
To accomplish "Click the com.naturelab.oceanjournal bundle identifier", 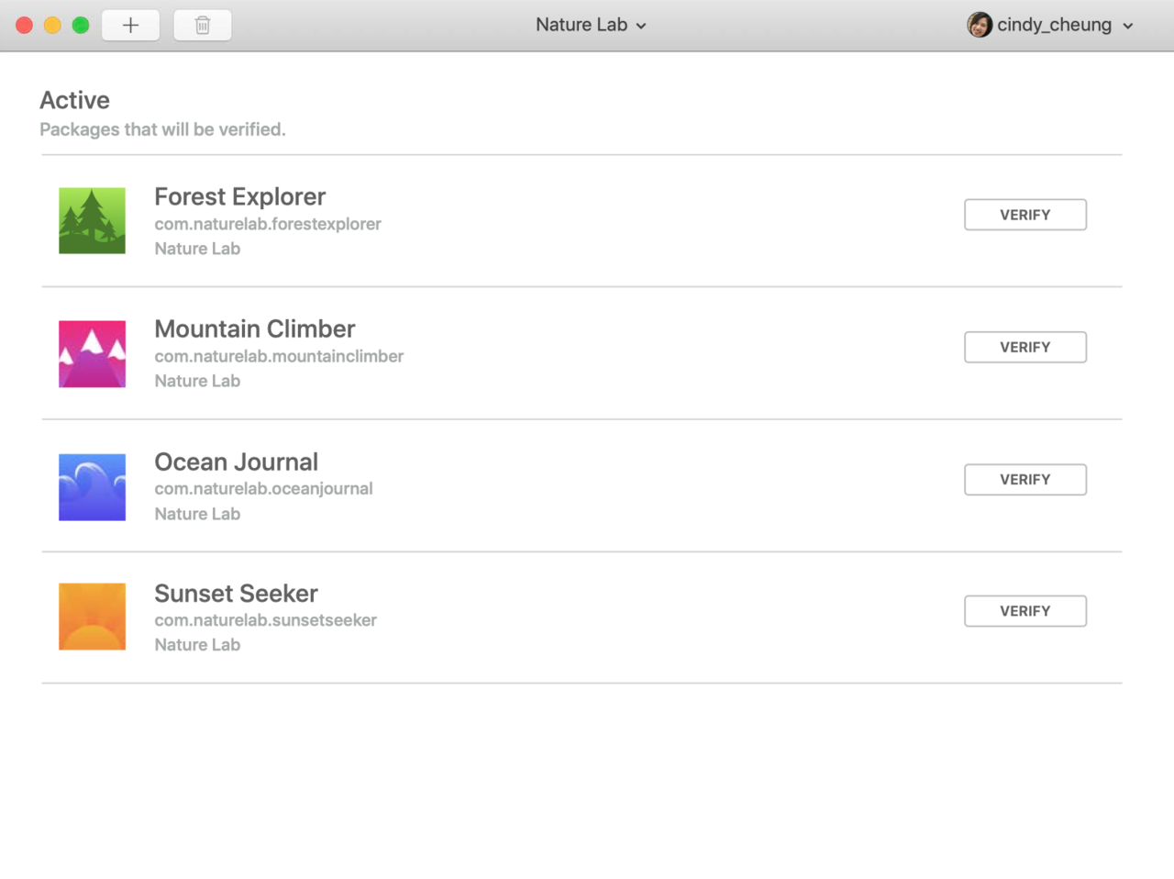I will pos(263,488).
